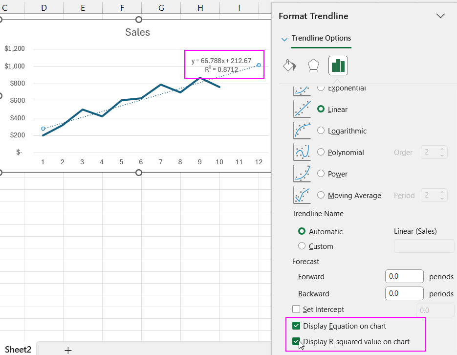Collapse the Trendline Options section arrow

284,39
